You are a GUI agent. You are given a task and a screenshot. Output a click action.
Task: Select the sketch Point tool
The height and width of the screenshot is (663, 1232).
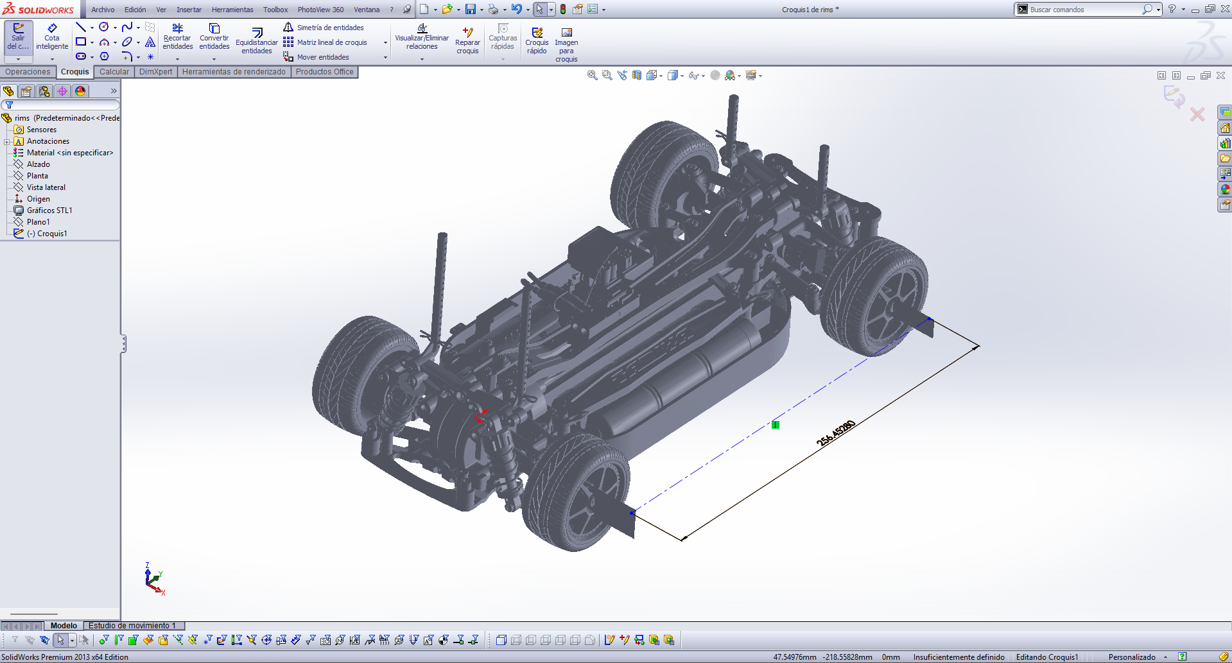point(150,56)
